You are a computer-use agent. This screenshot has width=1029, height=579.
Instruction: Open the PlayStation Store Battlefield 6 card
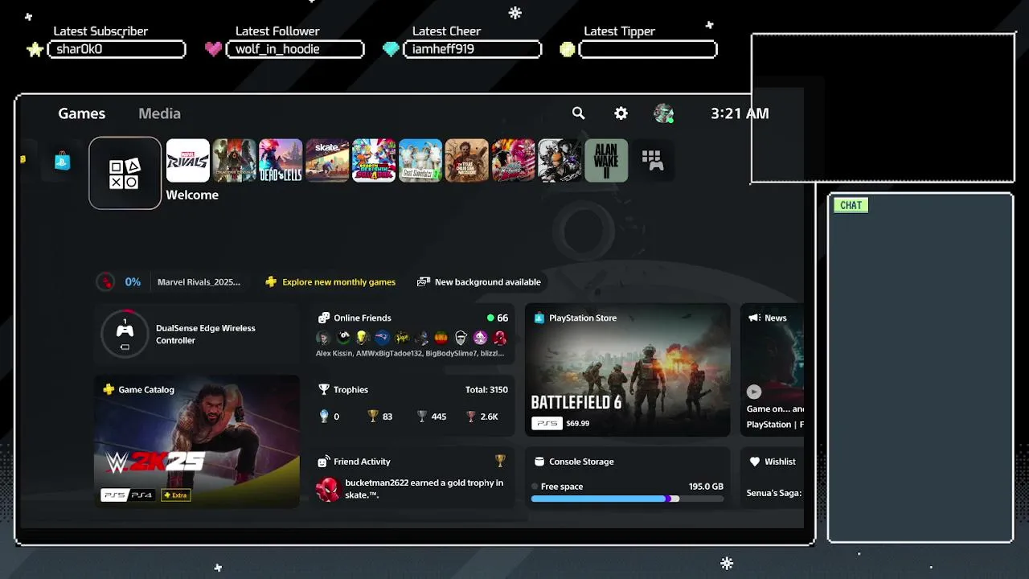tap(627, 370)
